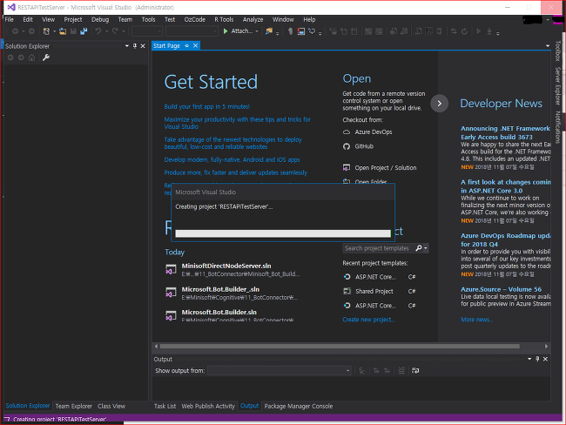Open the document tabs overflow dropdown
Viewport: 566px width, 425px height.
click(548, 46)
